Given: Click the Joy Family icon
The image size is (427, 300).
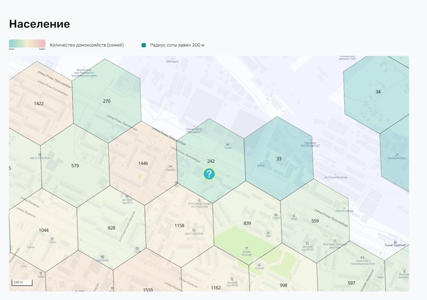Looking at the screenshot, I should (103, 257).
